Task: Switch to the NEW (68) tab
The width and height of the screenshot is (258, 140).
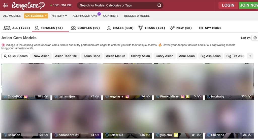Action: point(181,28)
